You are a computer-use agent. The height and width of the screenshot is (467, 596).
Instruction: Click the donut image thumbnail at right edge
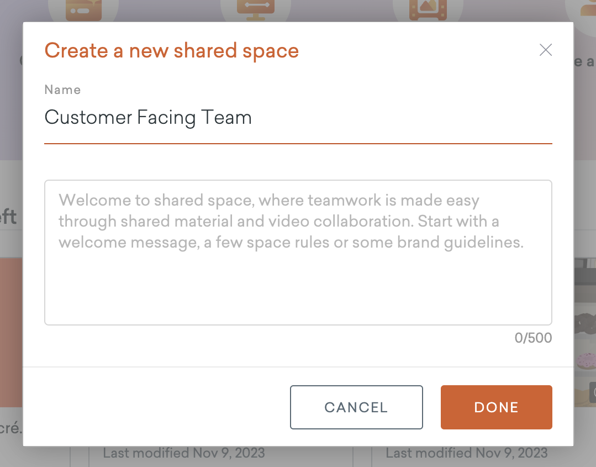[585, 343]
